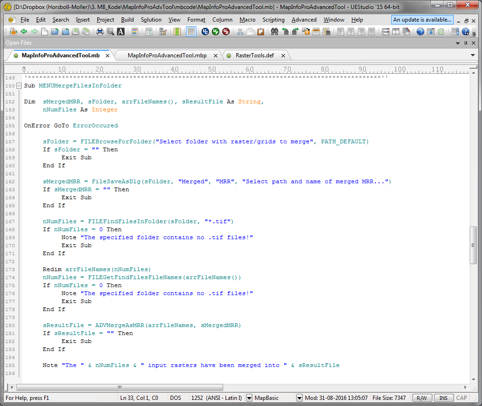Open Find with the binoculars icon
Image resolution: width=482 pixels, height=406 pixels.
point(274,31)
